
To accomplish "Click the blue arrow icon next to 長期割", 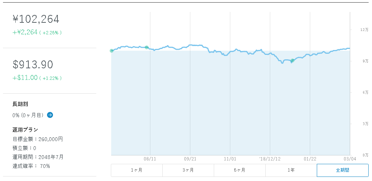I will tap(50, 115).
